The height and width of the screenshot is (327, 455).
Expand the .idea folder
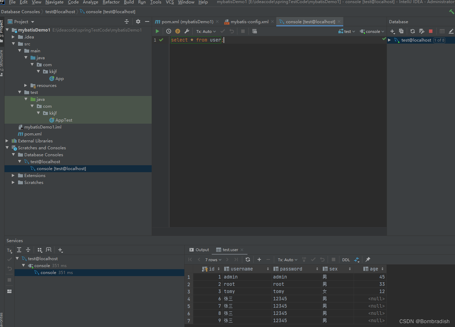14,37
